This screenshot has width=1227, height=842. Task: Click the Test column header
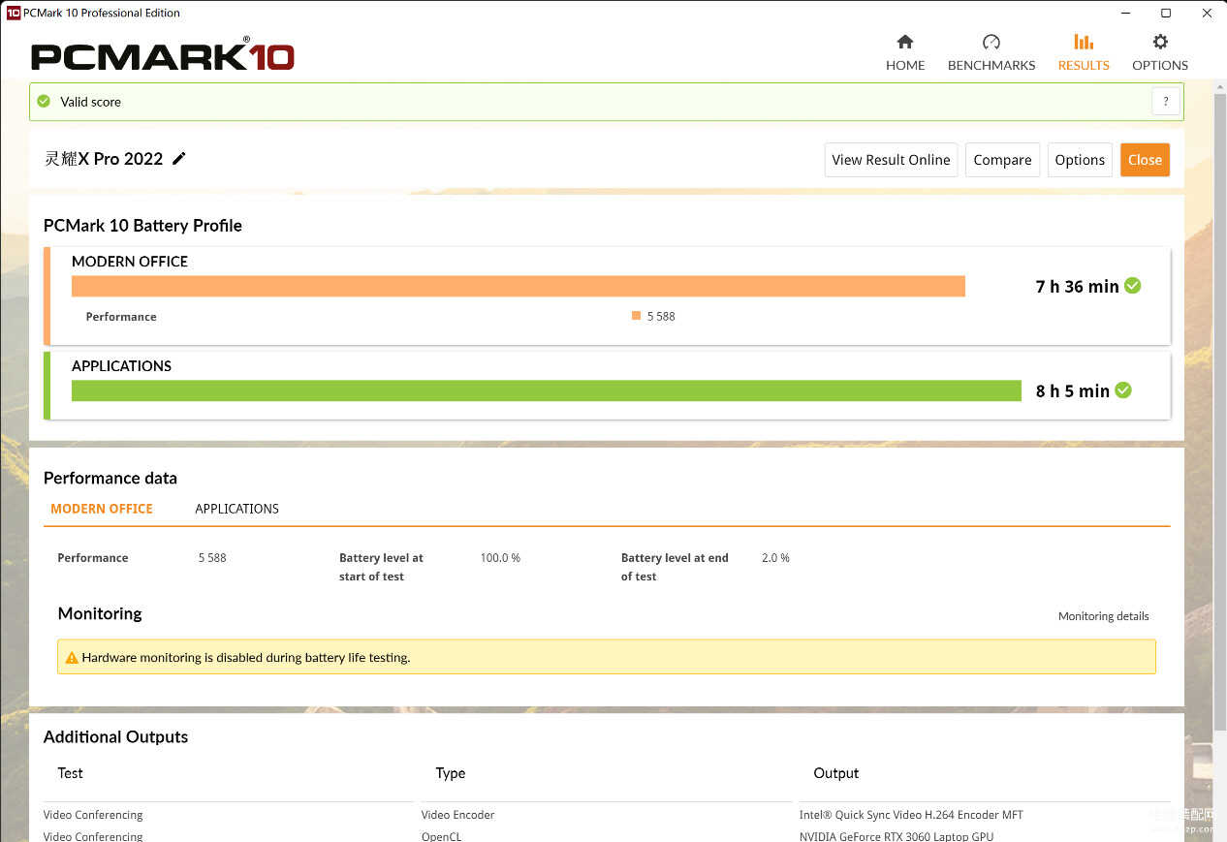point(70,773)
